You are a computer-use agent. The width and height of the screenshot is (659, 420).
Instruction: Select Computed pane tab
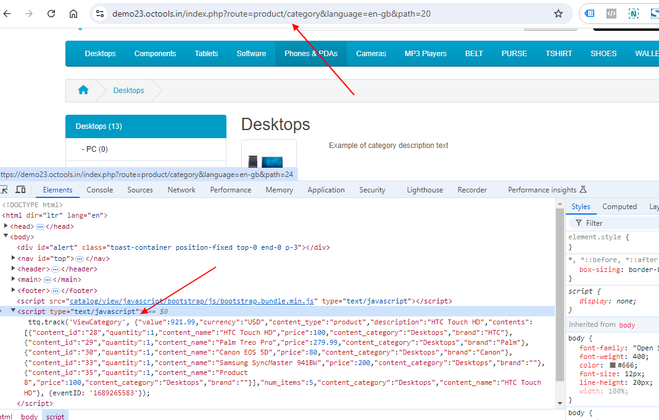point(620,206)
